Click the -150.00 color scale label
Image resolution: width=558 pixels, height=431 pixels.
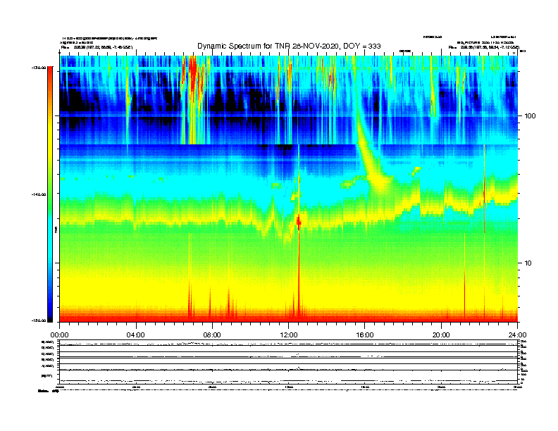39,320
